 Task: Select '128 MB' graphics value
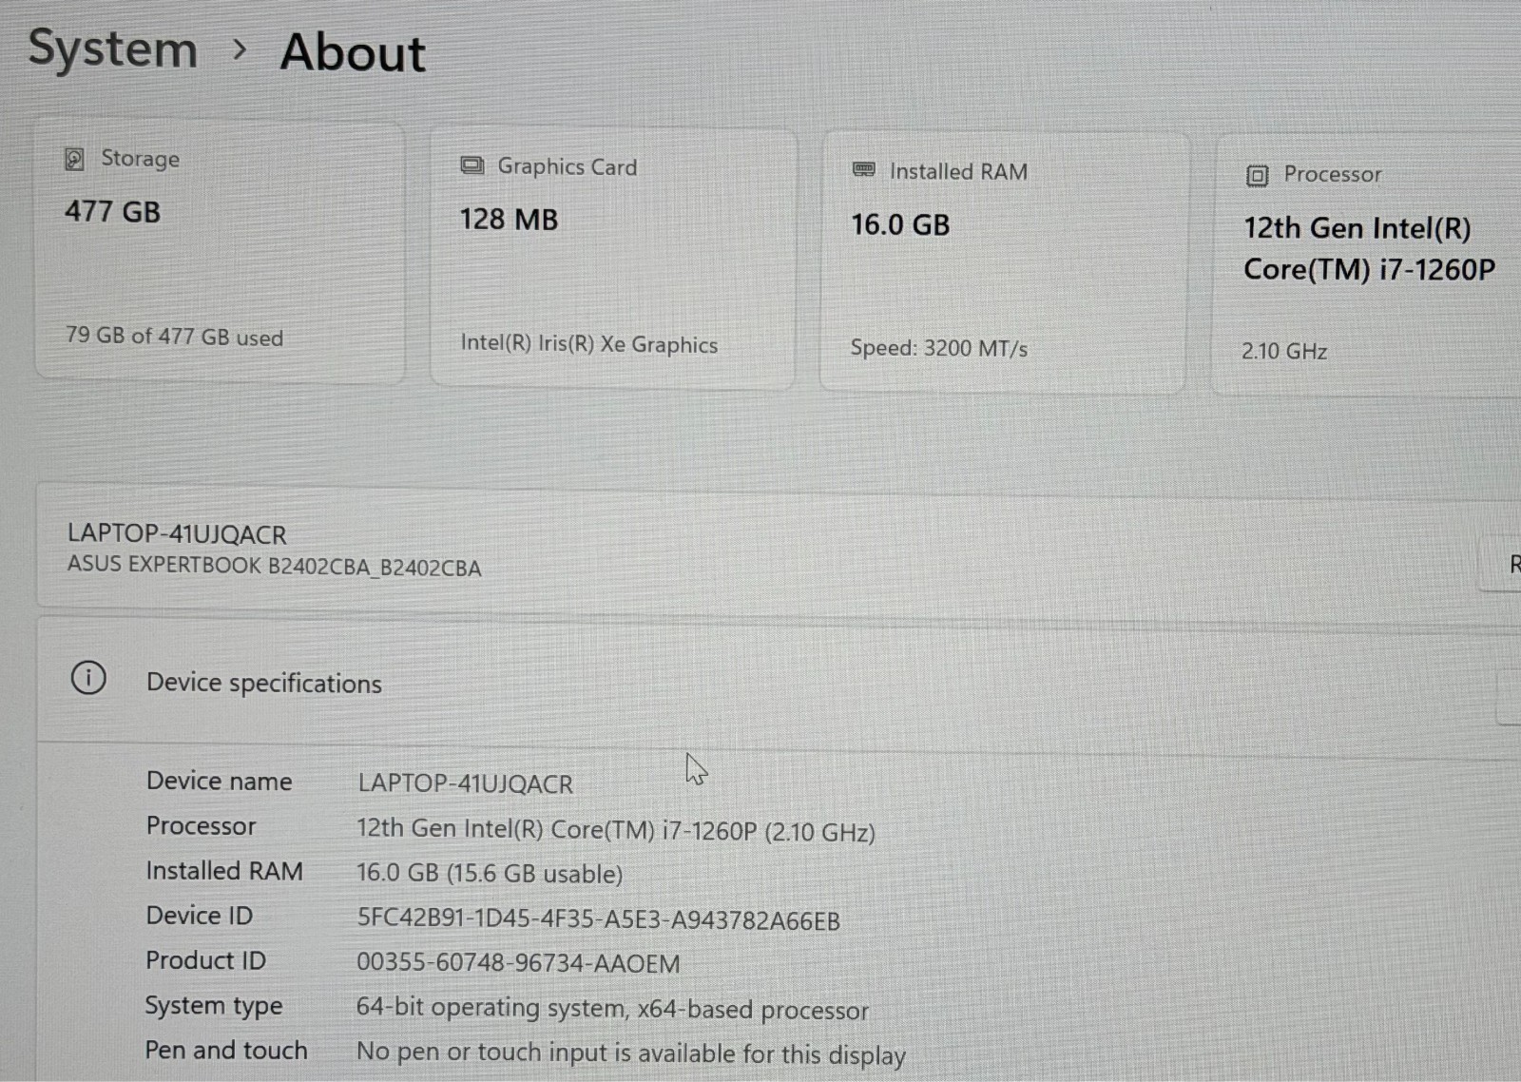pyautogui.click(x=509, y=220)
